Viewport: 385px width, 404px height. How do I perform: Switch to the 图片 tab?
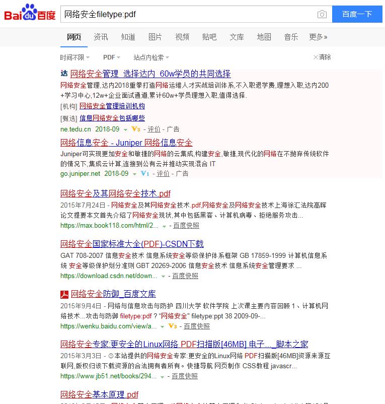[155, 37]
